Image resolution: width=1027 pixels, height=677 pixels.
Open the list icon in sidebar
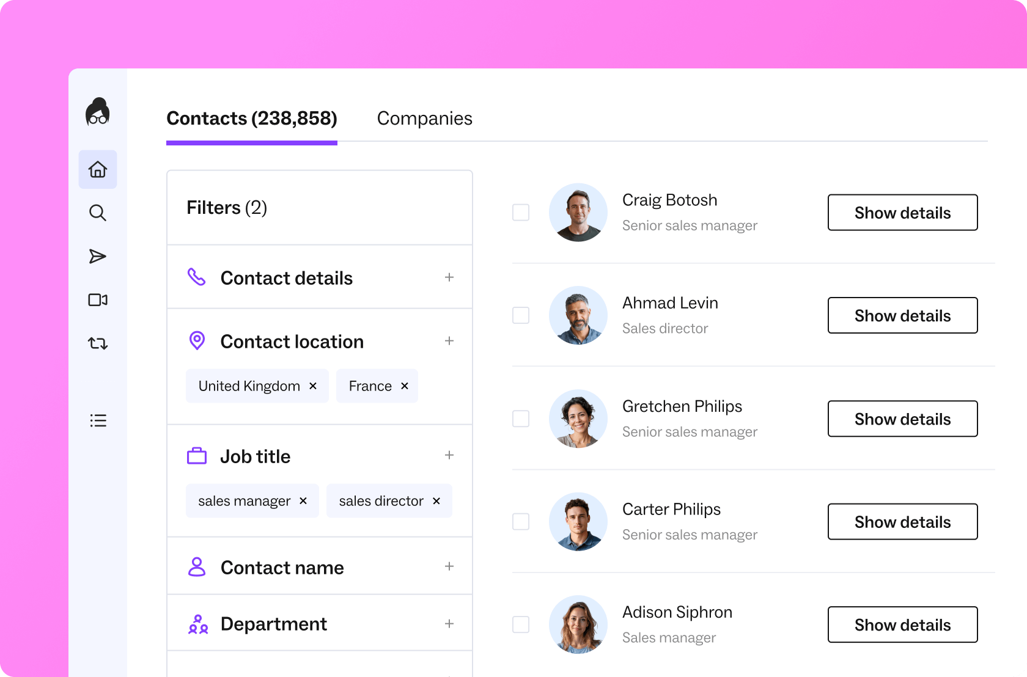pyautogui.click(x=98, y=420)
